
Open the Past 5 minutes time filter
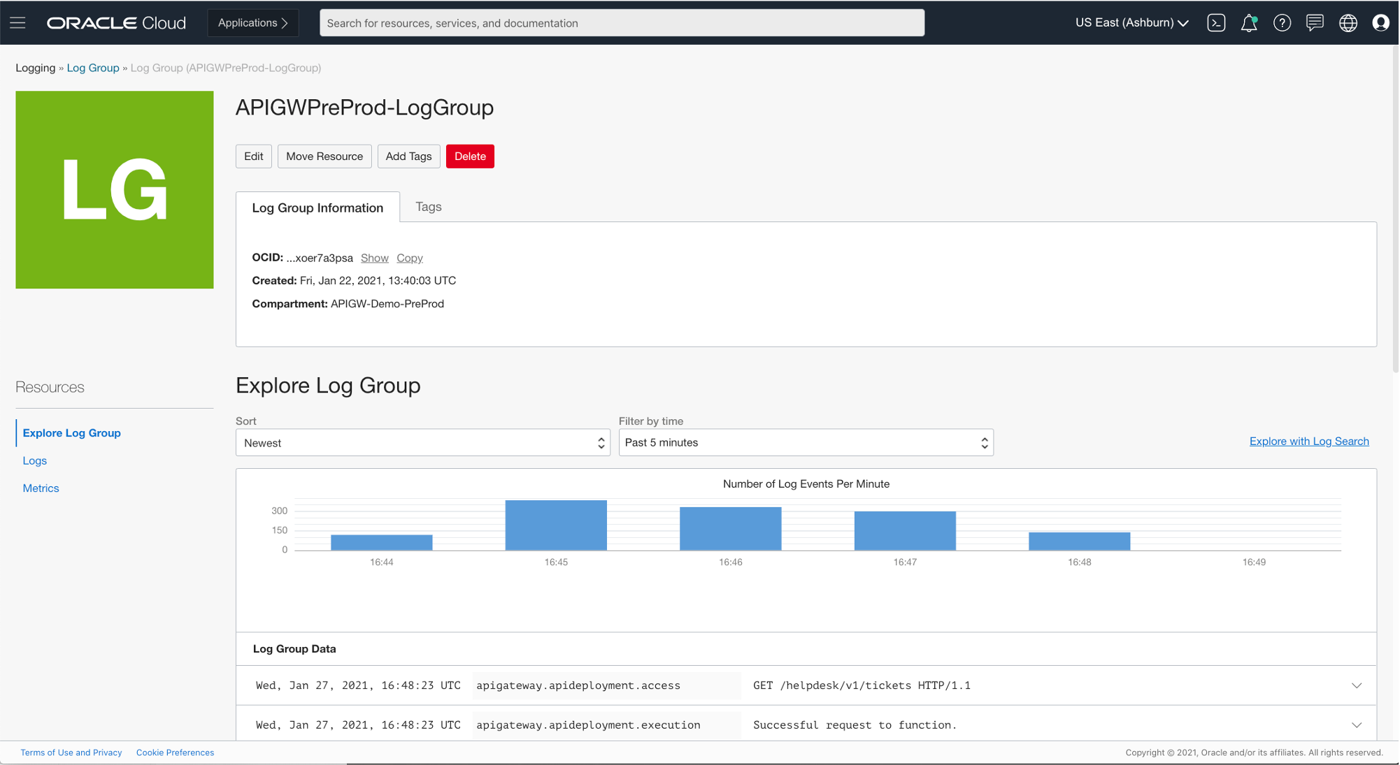tap(805, 442)
